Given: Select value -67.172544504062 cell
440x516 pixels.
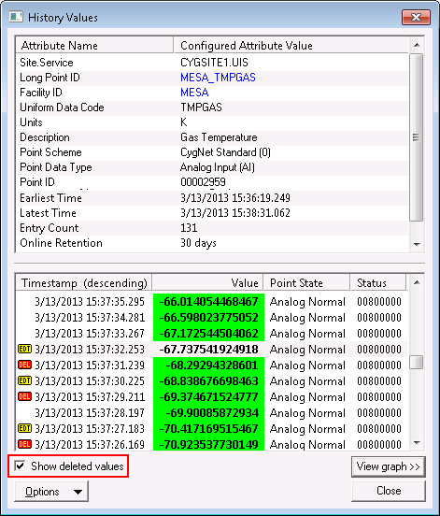Looking at the screenshot, I should click(x=208, y=333).
